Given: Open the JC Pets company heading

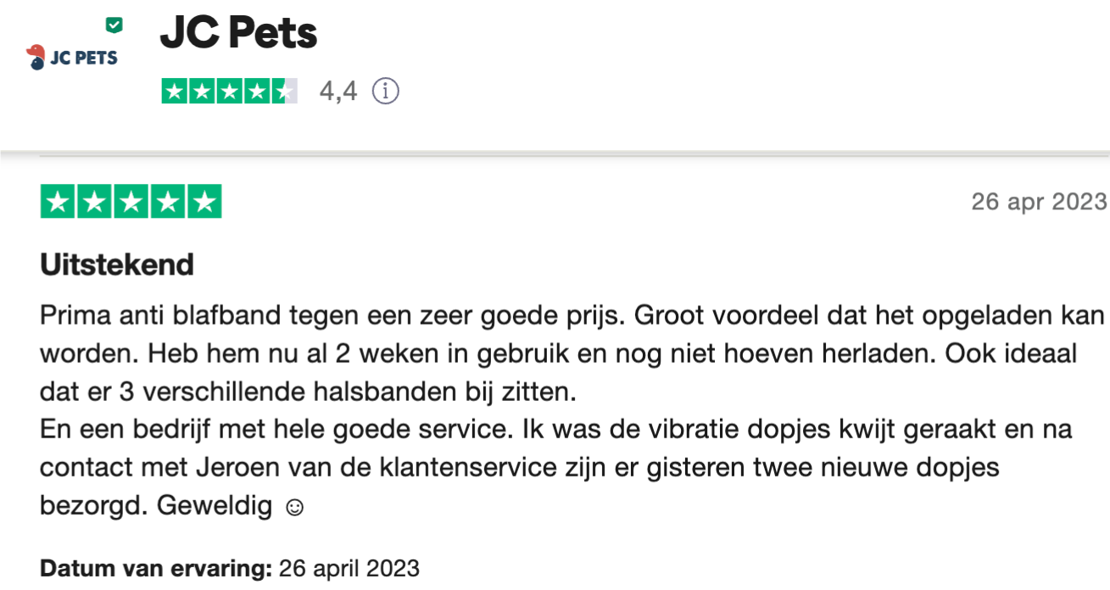Looking at the screenshot, I should coord(238,34).
